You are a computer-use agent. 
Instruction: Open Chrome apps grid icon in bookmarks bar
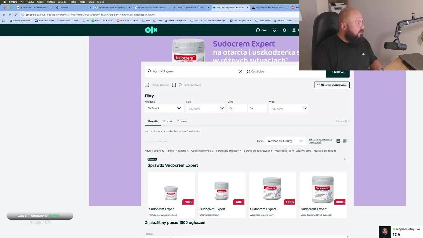[x=3, y=20]
